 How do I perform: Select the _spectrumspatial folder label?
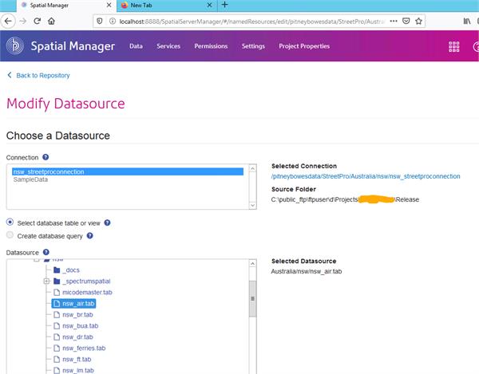86,281
